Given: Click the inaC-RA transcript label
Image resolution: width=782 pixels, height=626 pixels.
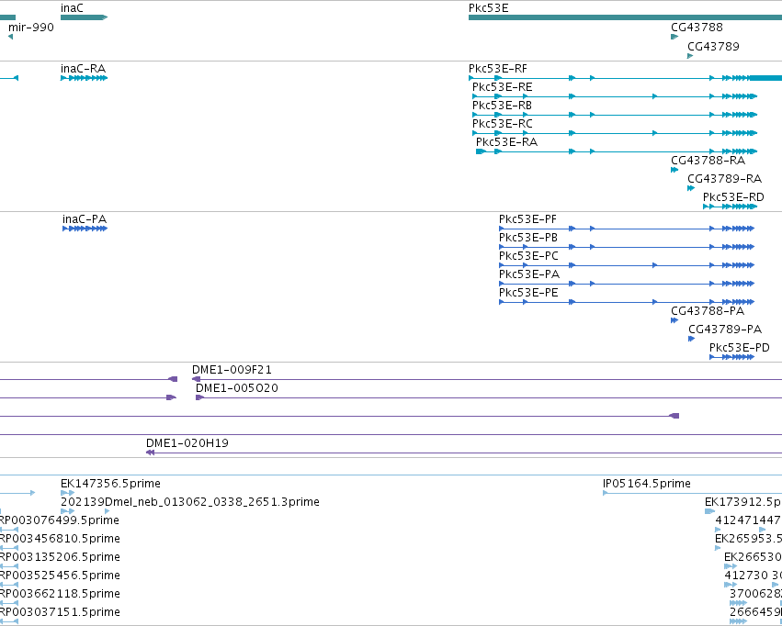Looking at the screenshot, I should coord(84,68).
